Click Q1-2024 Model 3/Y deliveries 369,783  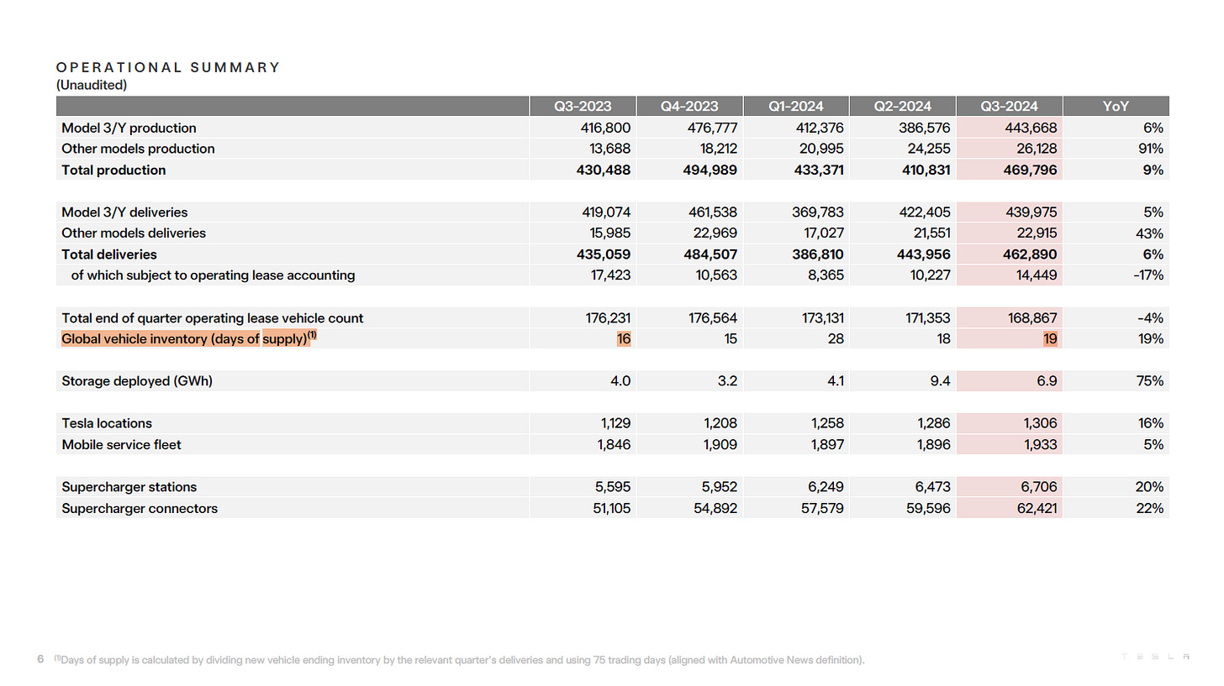click(817, 212)
